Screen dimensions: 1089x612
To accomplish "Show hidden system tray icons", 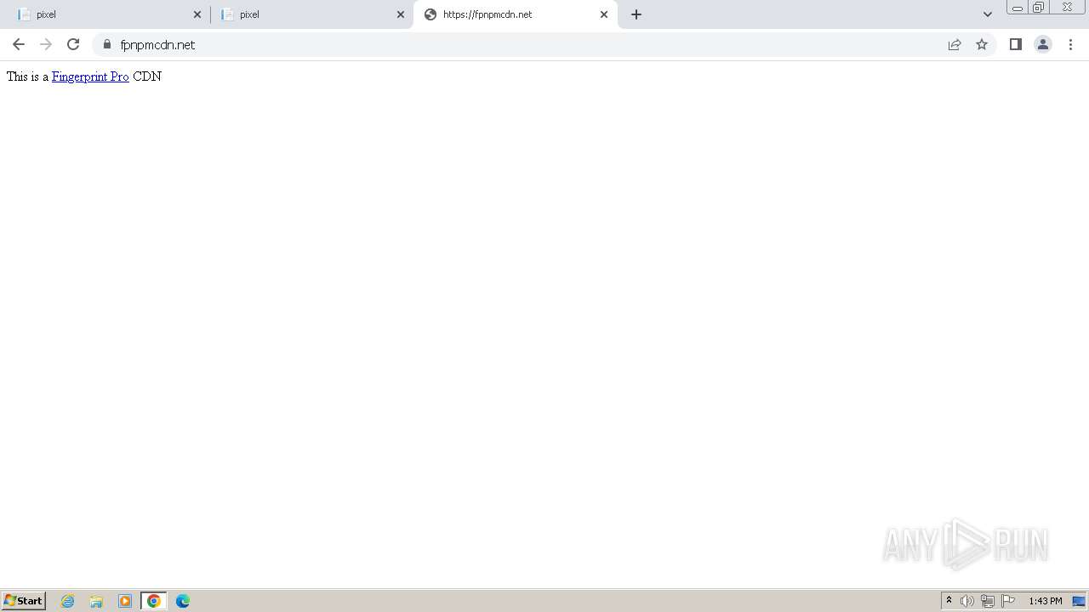I will pyautogui.click(x=949, y=601).
